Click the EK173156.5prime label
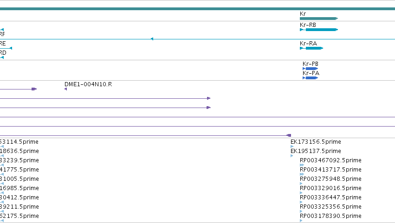 click(316, 142)
